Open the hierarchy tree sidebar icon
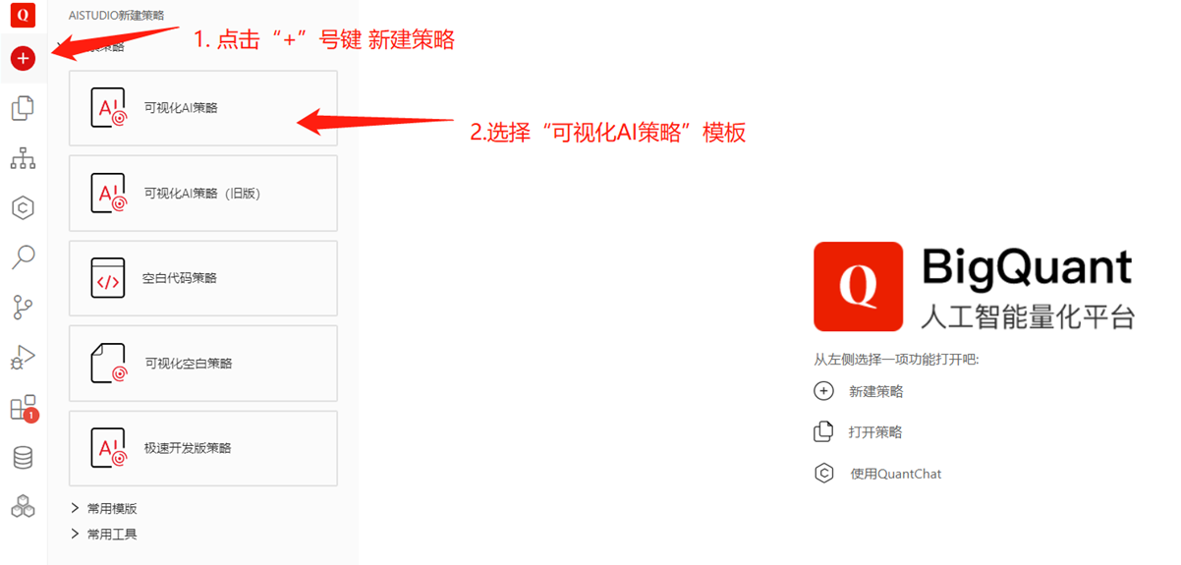The image size is (1181, 565). pos(23,158)
